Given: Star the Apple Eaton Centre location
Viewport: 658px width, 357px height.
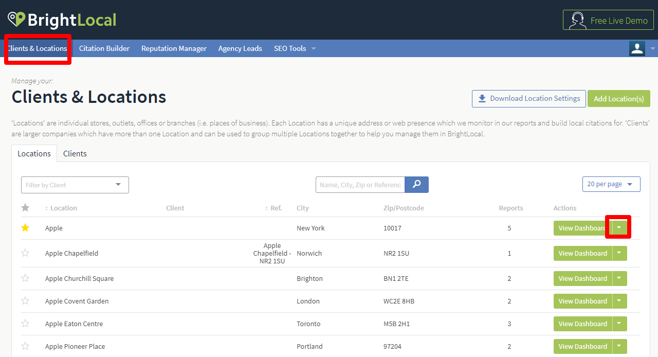Looking at the screenshot, I should (25, 324).
